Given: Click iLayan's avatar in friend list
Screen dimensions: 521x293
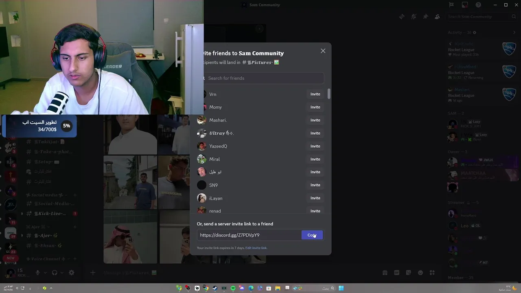Looking at the screenshot, I should (201, 198).
